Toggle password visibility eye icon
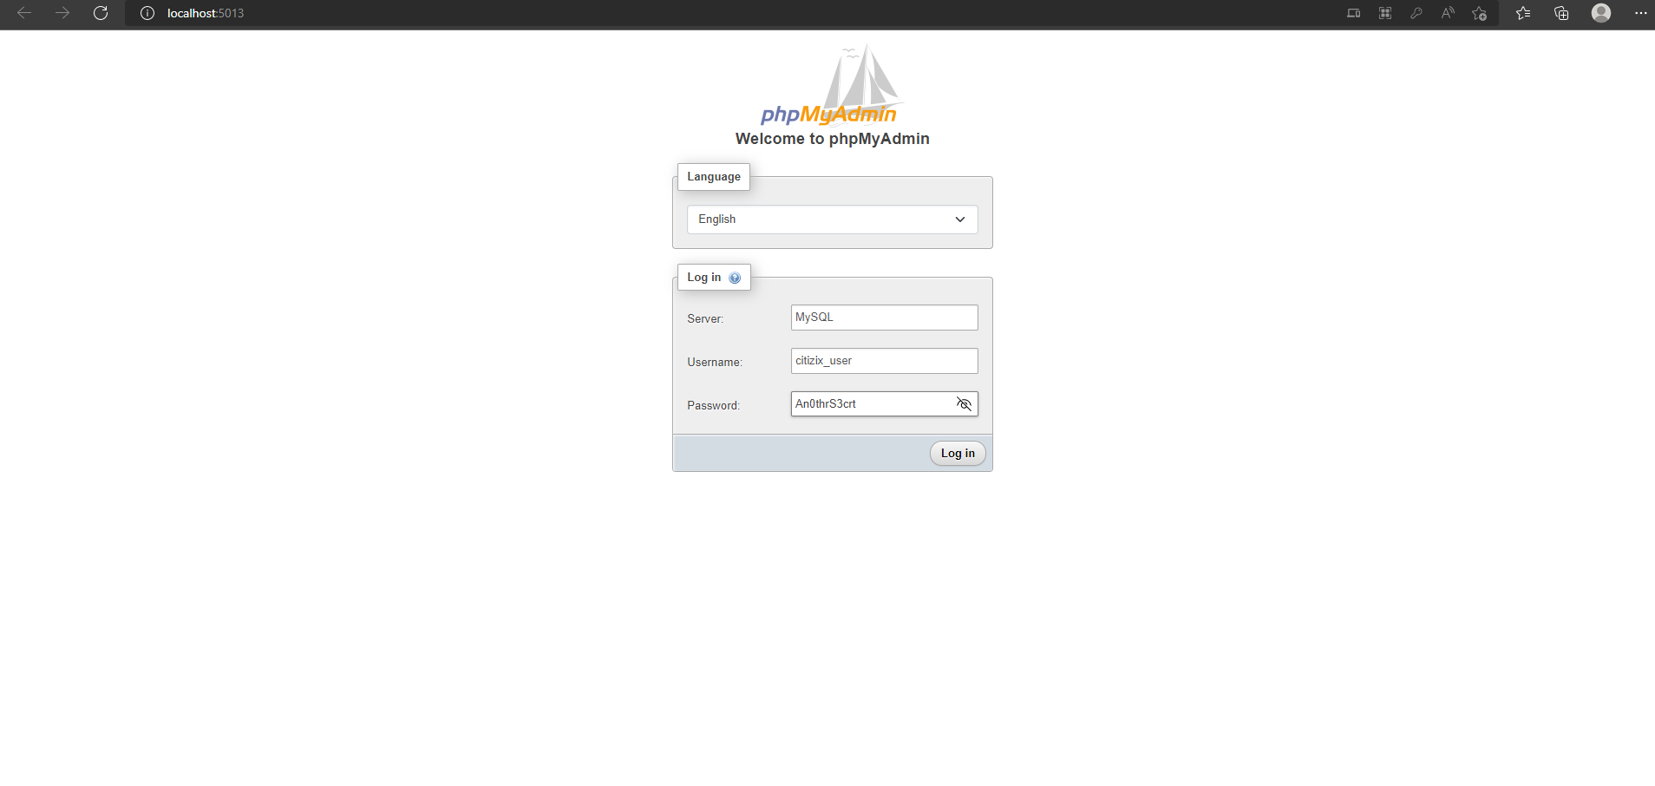 pyautogui.click(x=964, y=404)
